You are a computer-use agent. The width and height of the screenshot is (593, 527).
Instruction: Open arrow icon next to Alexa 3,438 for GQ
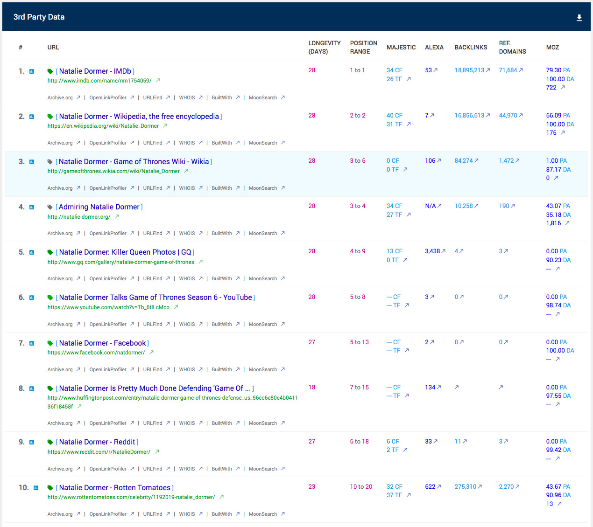click(x=443, y=251)
